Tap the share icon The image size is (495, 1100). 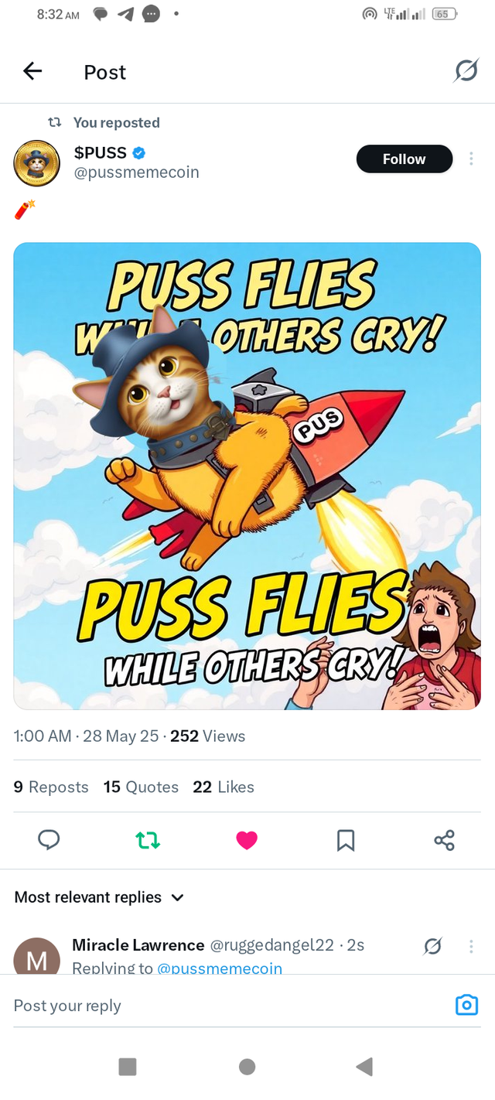pos(445,840)
